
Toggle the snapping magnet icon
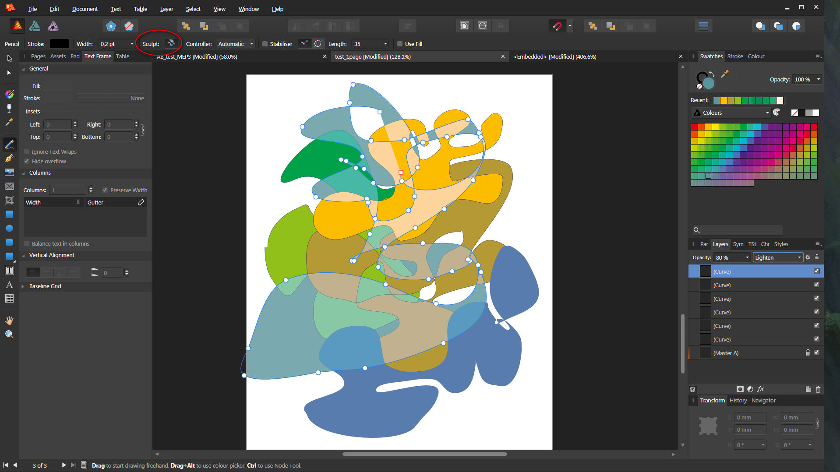coord(557,26)
